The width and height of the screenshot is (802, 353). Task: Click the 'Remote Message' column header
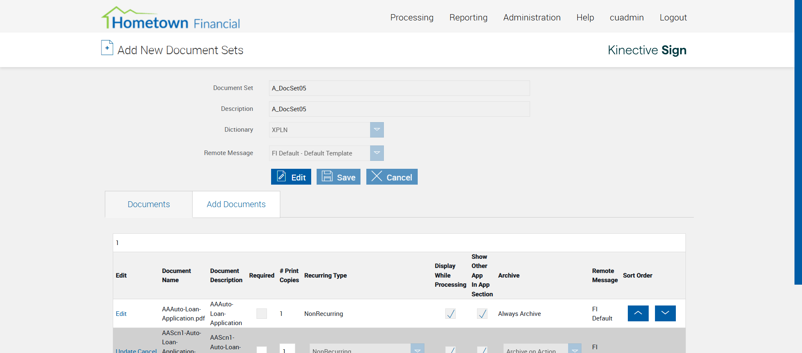tap(605, 275)
